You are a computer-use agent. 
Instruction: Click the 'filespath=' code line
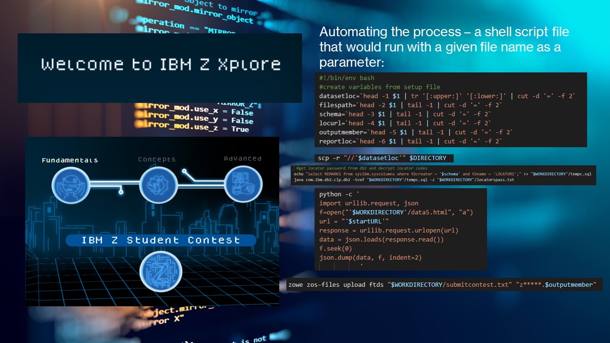pos(411,105)
